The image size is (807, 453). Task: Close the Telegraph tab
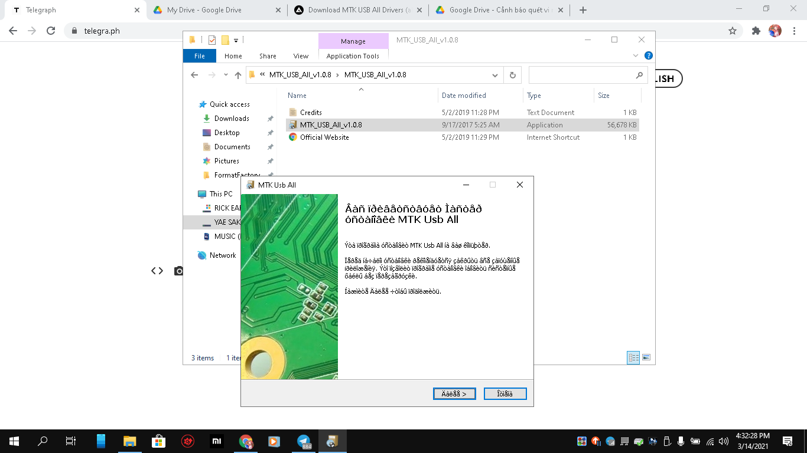pyautogui.click(x=137, y=10)
